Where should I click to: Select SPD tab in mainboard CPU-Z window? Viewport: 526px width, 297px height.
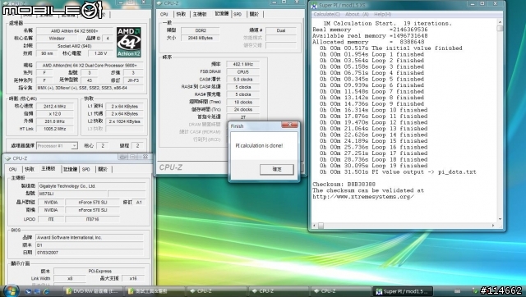(86, 170)
